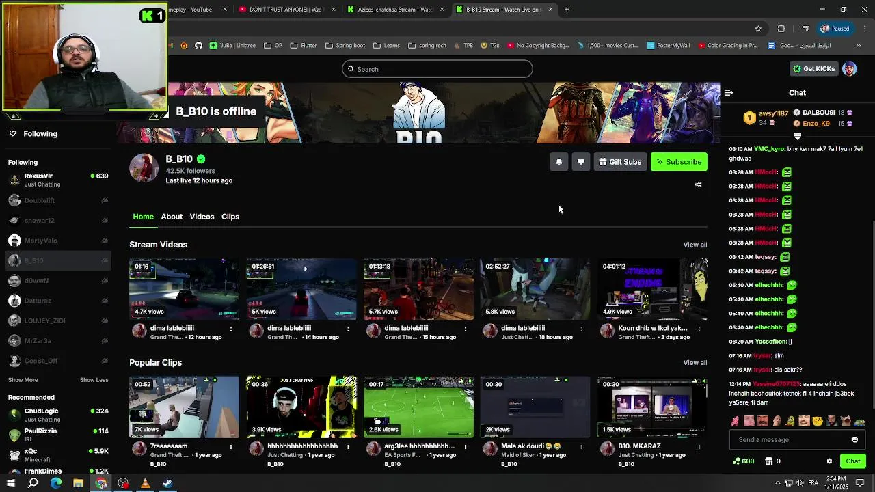Open options for the B10. MKARAZ clip
Image resolution: width=875 pixels, height=492 pixels.
(699, 447)
